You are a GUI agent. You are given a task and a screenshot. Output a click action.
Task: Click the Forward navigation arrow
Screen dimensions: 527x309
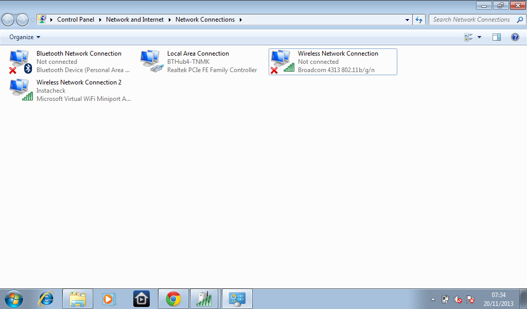(22, 20)
